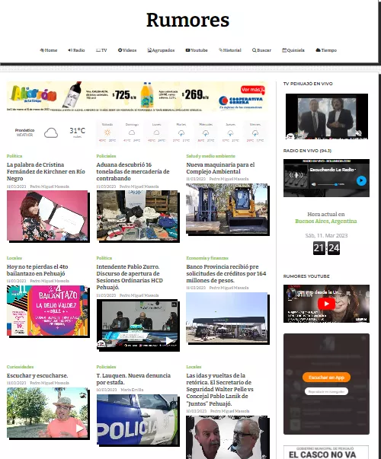Screen dimensions: 381x459
Task: Adjust the radio player volume slider
Action: point(327,184)
